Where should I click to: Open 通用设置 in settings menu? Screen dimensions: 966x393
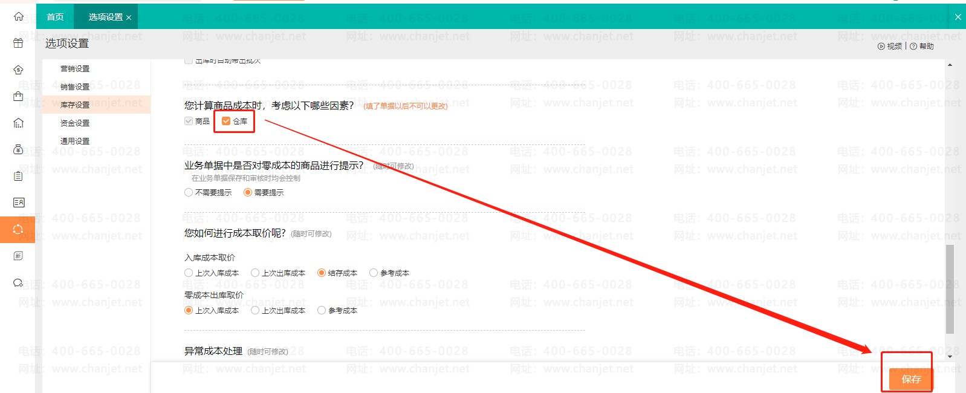75,141
